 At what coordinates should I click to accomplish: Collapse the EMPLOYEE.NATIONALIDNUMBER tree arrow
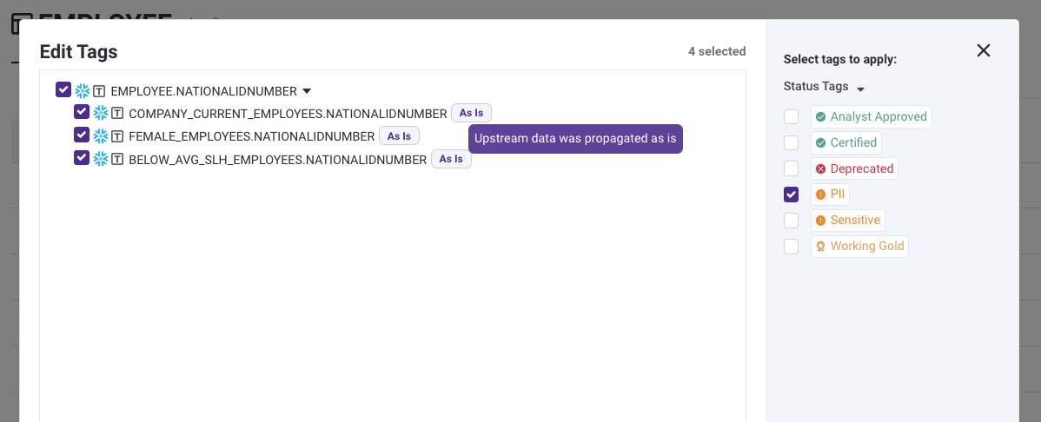point(306,91)
